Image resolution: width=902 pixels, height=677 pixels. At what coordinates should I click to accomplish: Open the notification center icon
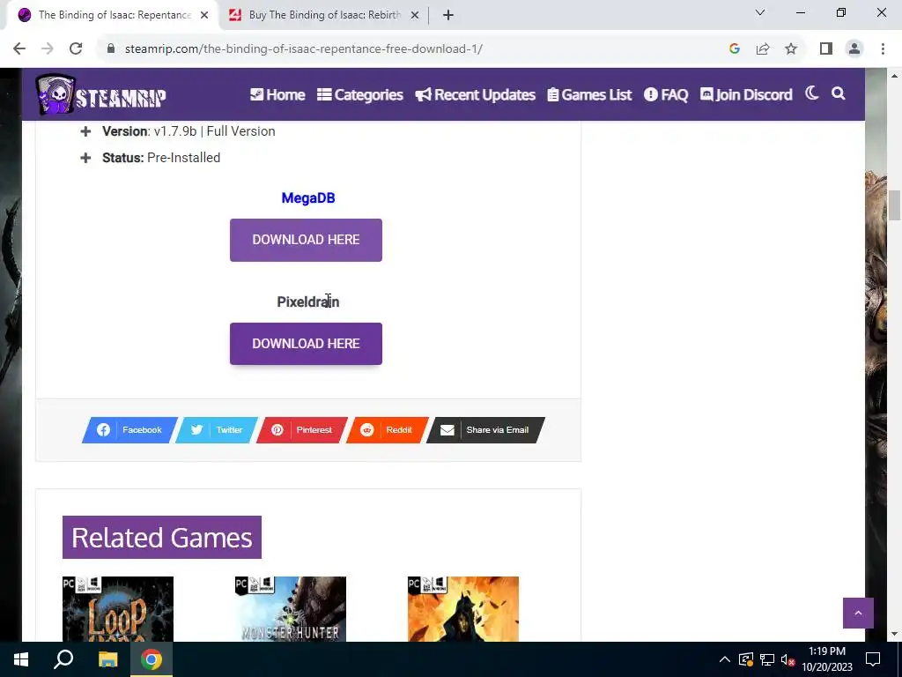point(873,659)
